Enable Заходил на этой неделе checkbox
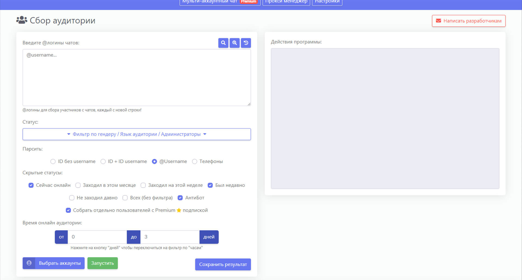 pyautogui.click(x=143, y=185)
